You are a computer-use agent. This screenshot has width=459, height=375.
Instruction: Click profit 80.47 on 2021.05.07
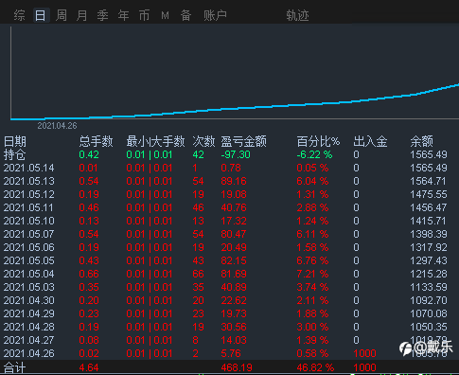click(234, 234)
